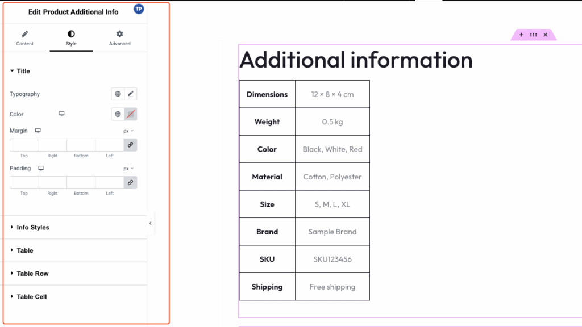The image size is (582, 327).
Task: Click responsive device icon beside Margin
Action: (38, 131)
